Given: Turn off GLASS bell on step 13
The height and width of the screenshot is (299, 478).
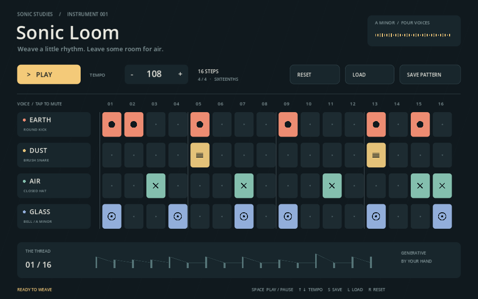Looking at the screenshot, I should 376,216.
